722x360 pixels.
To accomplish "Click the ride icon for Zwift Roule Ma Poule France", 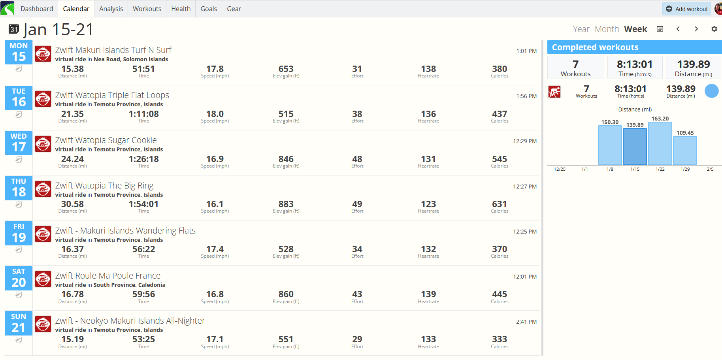I will click(x=43, y=279).
